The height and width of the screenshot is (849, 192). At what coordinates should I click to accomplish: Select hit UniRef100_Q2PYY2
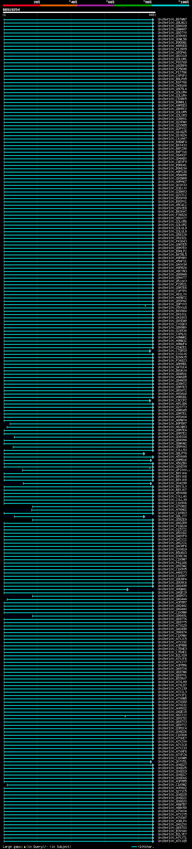click(172, 129)
